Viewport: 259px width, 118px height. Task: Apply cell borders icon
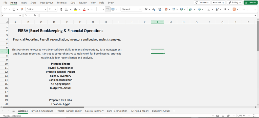pos(67,9)
